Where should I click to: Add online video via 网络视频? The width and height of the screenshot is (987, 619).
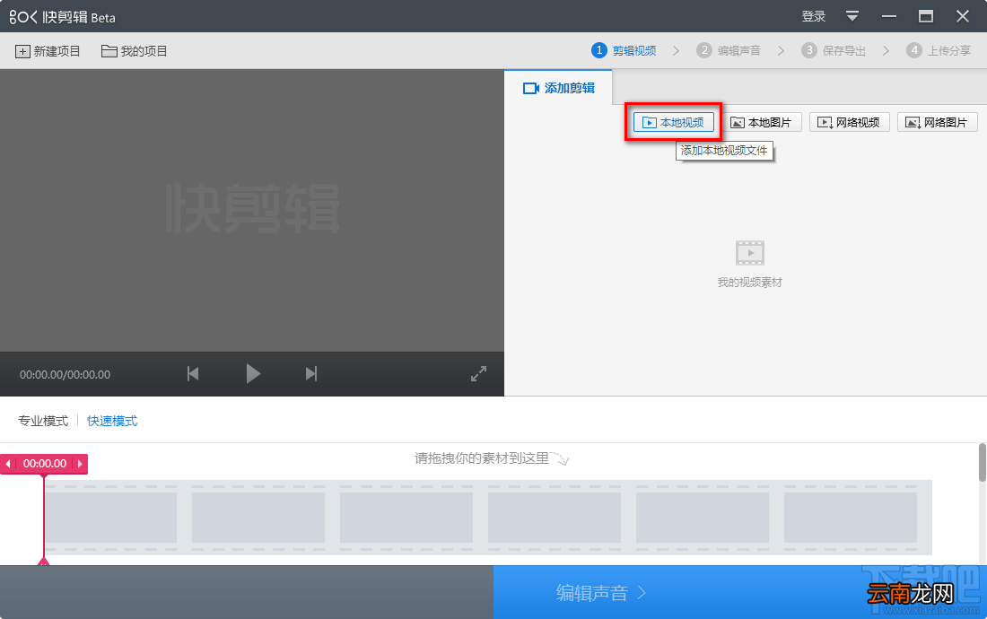(849, 122)
